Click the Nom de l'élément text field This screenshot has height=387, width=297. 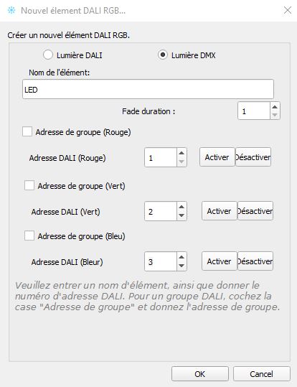tap(148, 89)
